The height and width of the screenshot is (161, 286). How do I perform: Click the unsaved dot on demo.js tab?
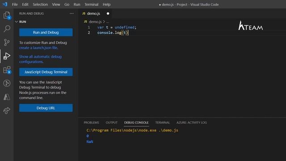tap(108, 13)
